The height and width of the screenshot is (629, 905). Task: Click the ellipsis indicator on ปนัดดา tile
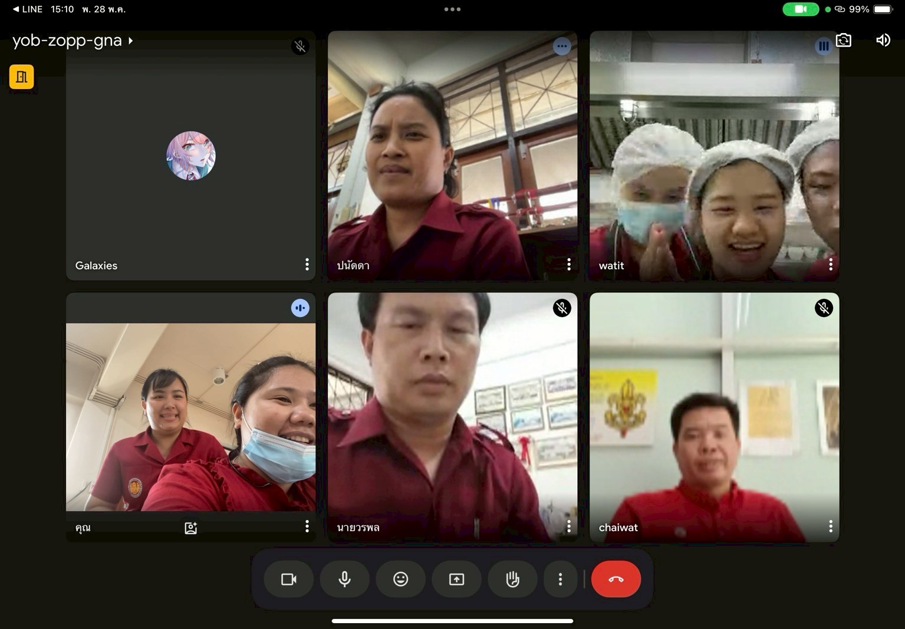[x=562, y=46]
